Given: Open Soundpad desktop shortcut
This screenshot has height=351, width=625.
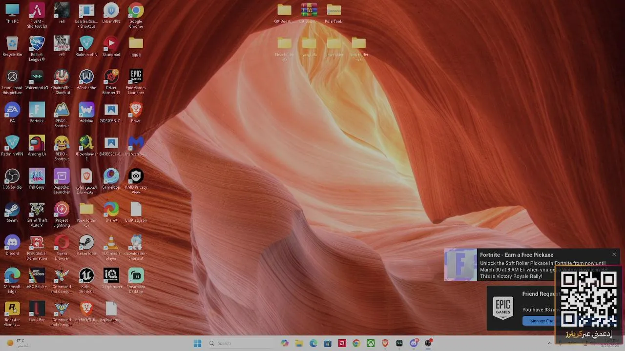Looking at the screenshot, I should tap(111, 46).
